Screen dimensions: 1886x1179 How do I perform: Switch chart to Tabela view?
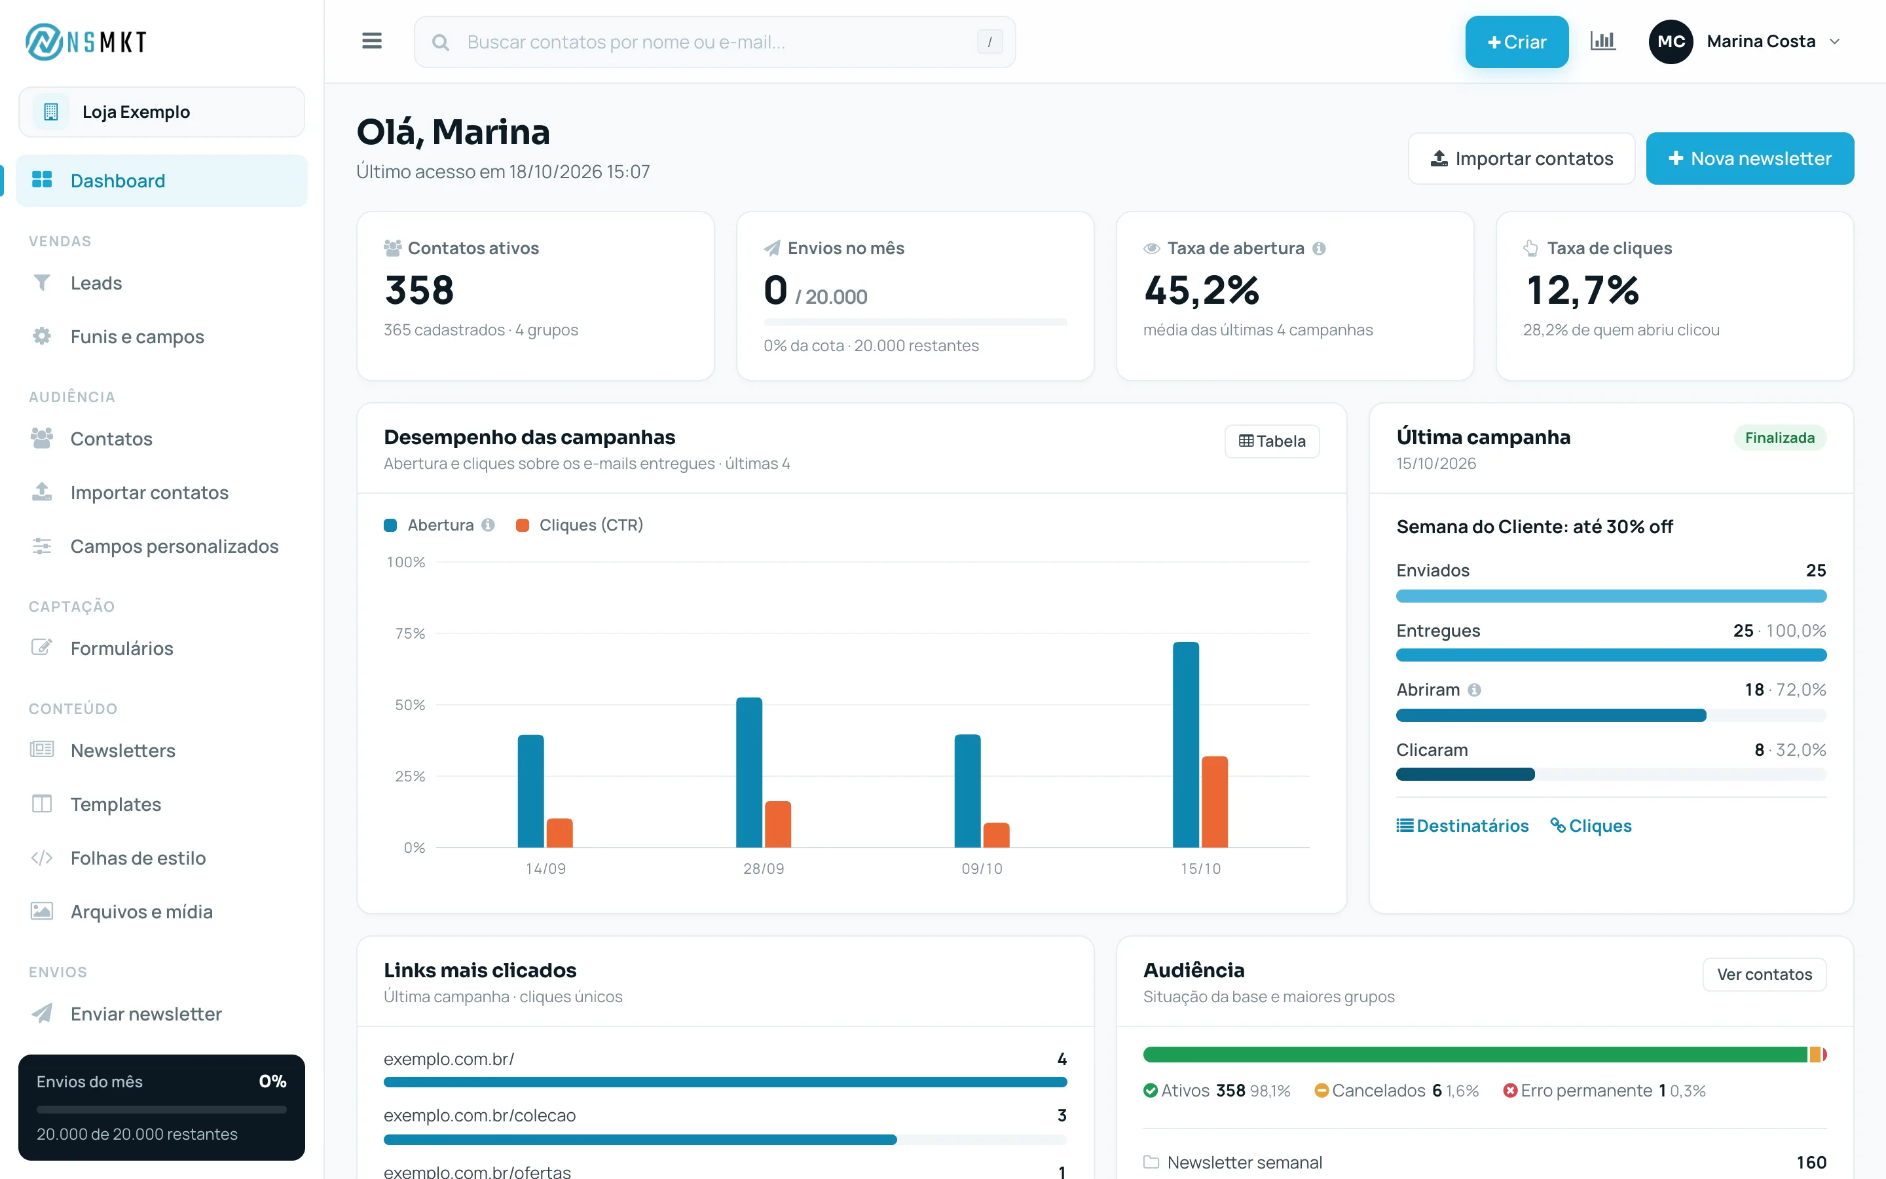tap(1271, 441)
